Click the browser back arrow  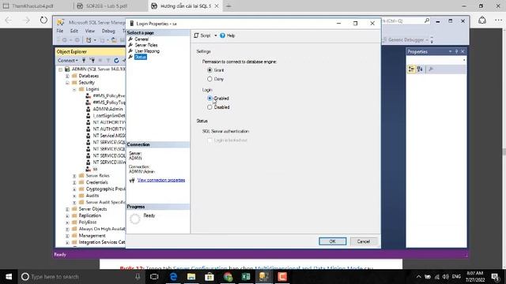click(9, 21)
